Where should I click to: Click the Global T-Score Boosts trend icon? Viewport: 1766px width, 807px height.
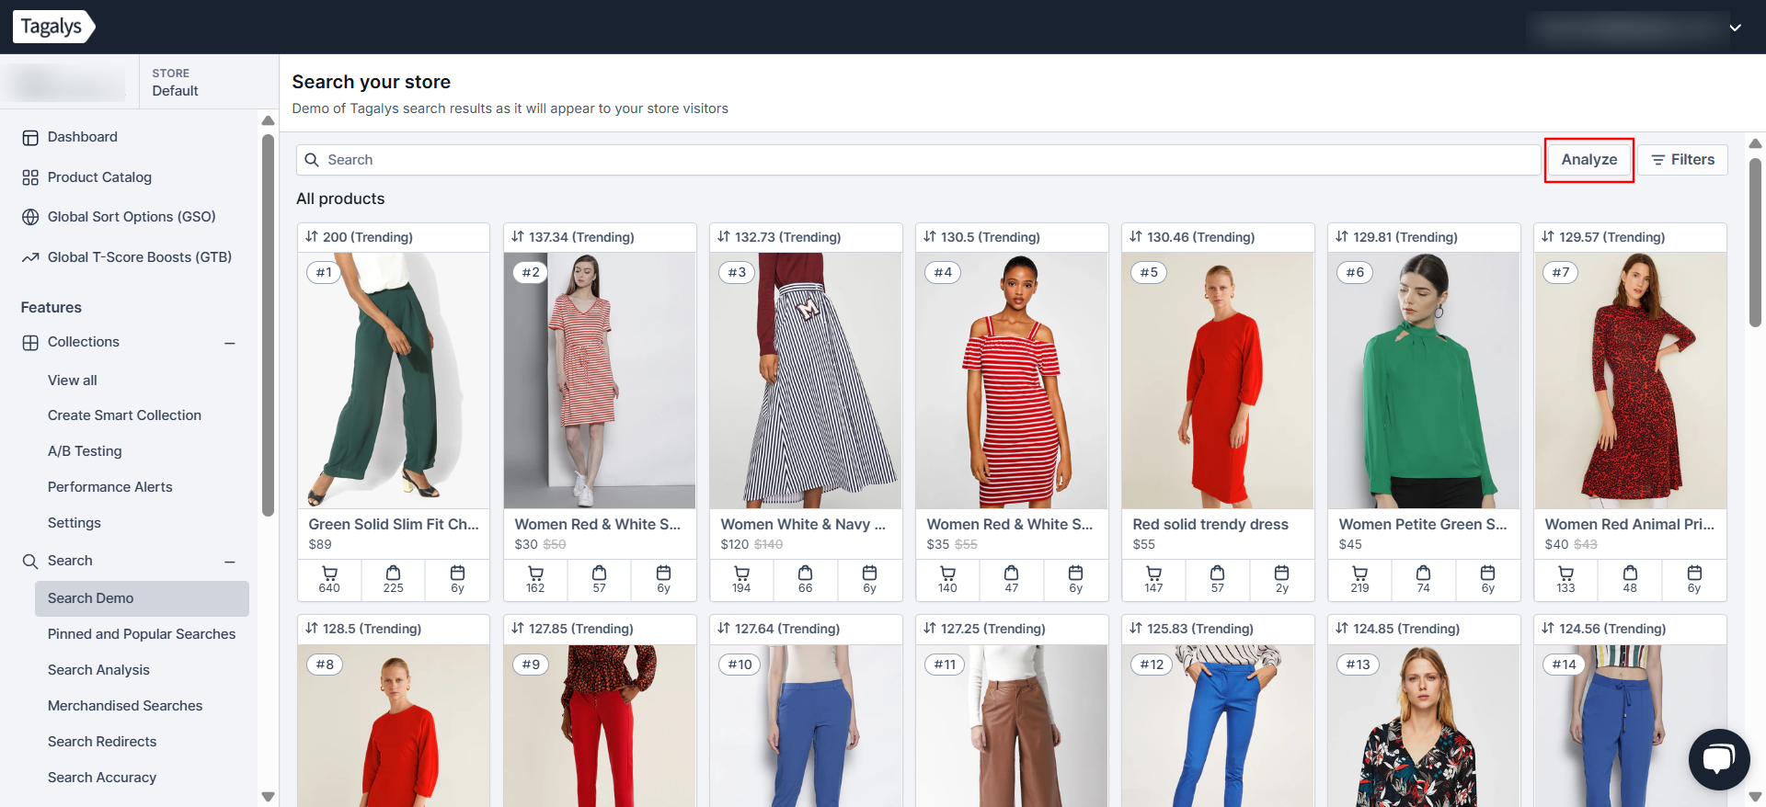pyautogui.click(x=30, y=257)
